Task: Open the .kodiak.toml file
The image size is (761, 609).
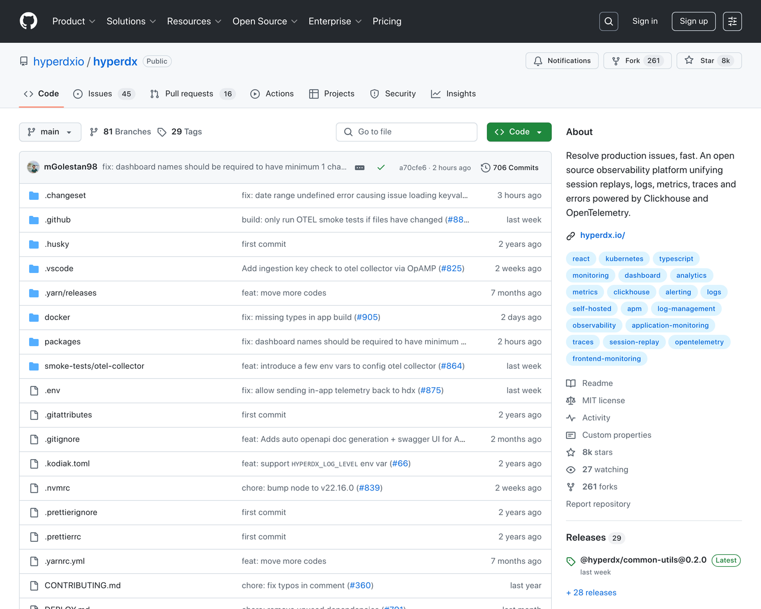Action: click(x=67, y=464)
